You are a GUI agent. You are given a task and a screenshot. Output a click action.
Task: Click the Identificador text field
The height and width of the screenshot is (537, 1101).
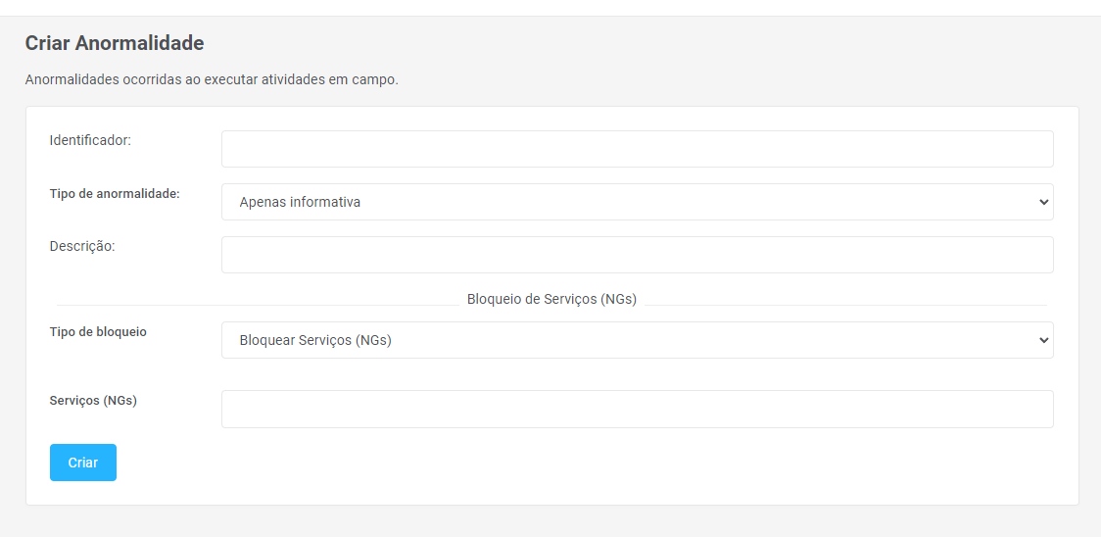(637, 149)
